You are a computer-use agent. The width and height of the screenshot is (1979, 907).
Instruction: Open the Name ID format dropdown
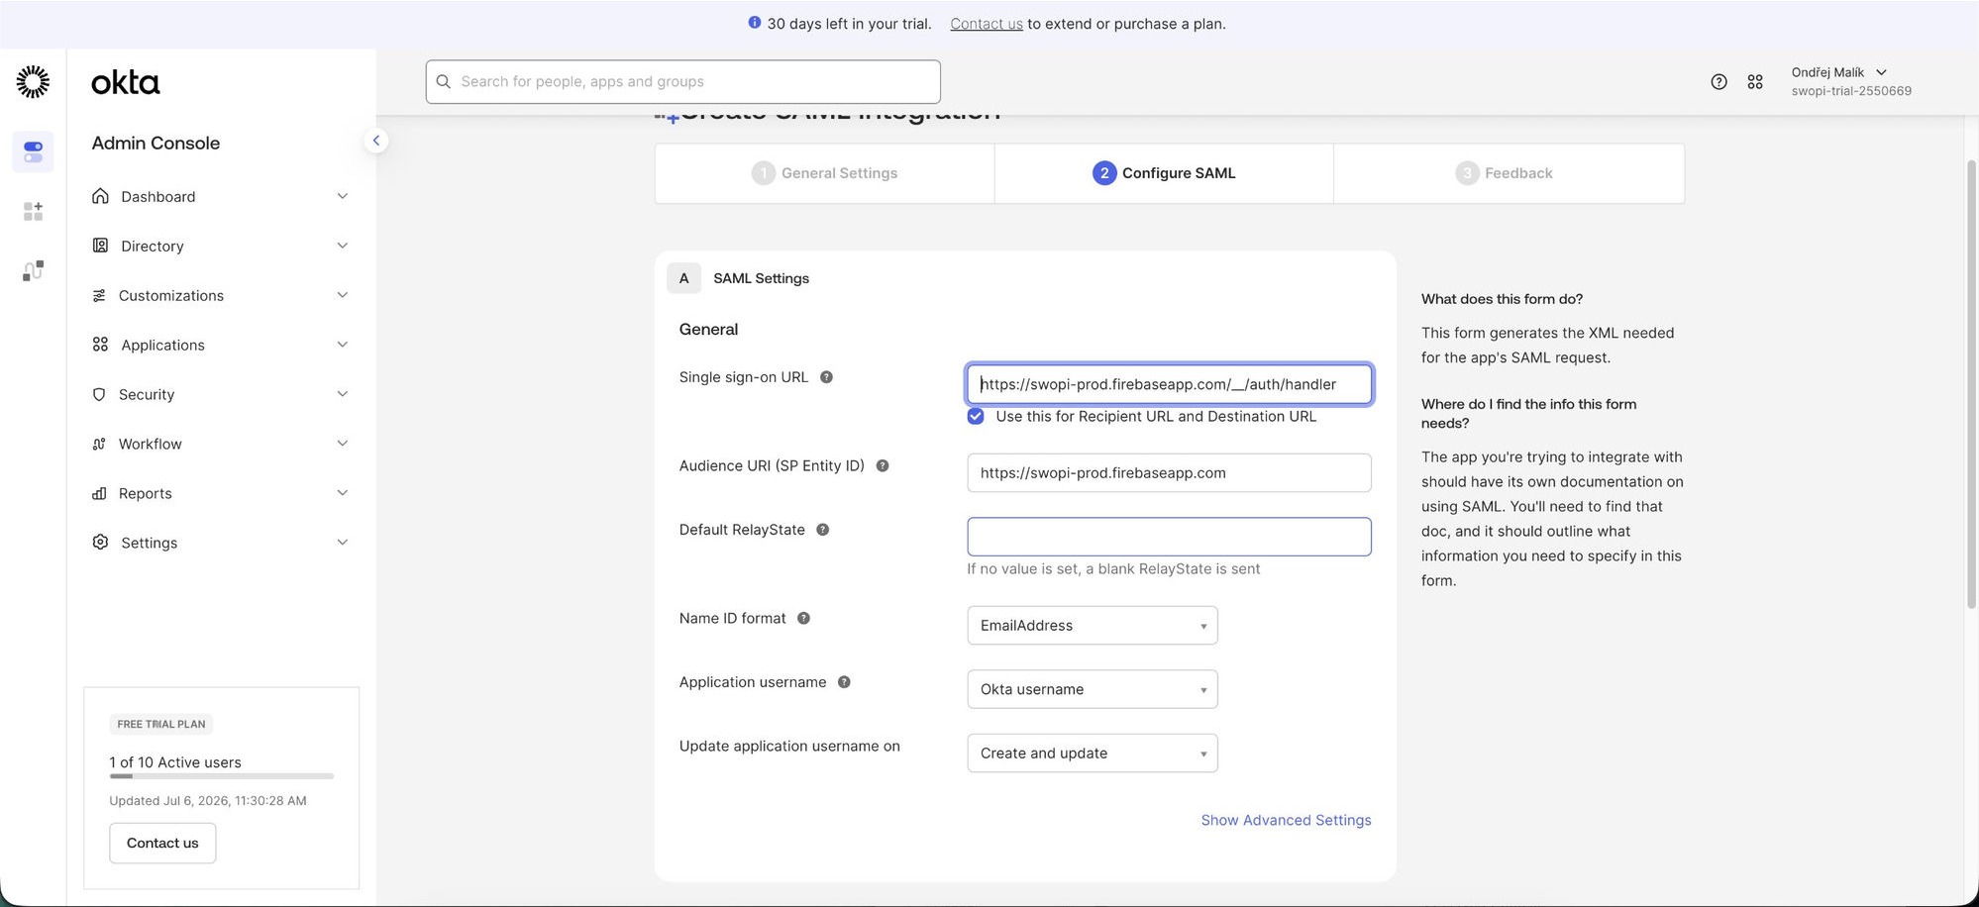point(1093,626)
